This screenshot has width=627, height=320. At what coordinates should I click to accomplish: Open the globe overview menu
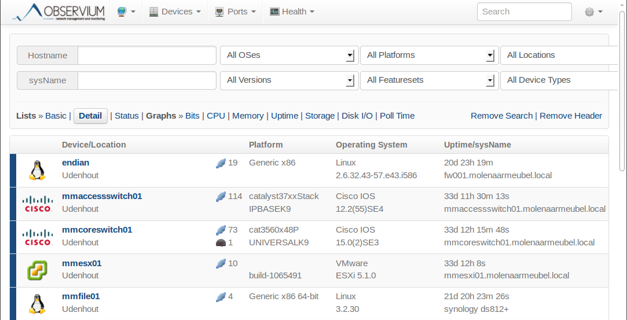(x=126, y=12)
